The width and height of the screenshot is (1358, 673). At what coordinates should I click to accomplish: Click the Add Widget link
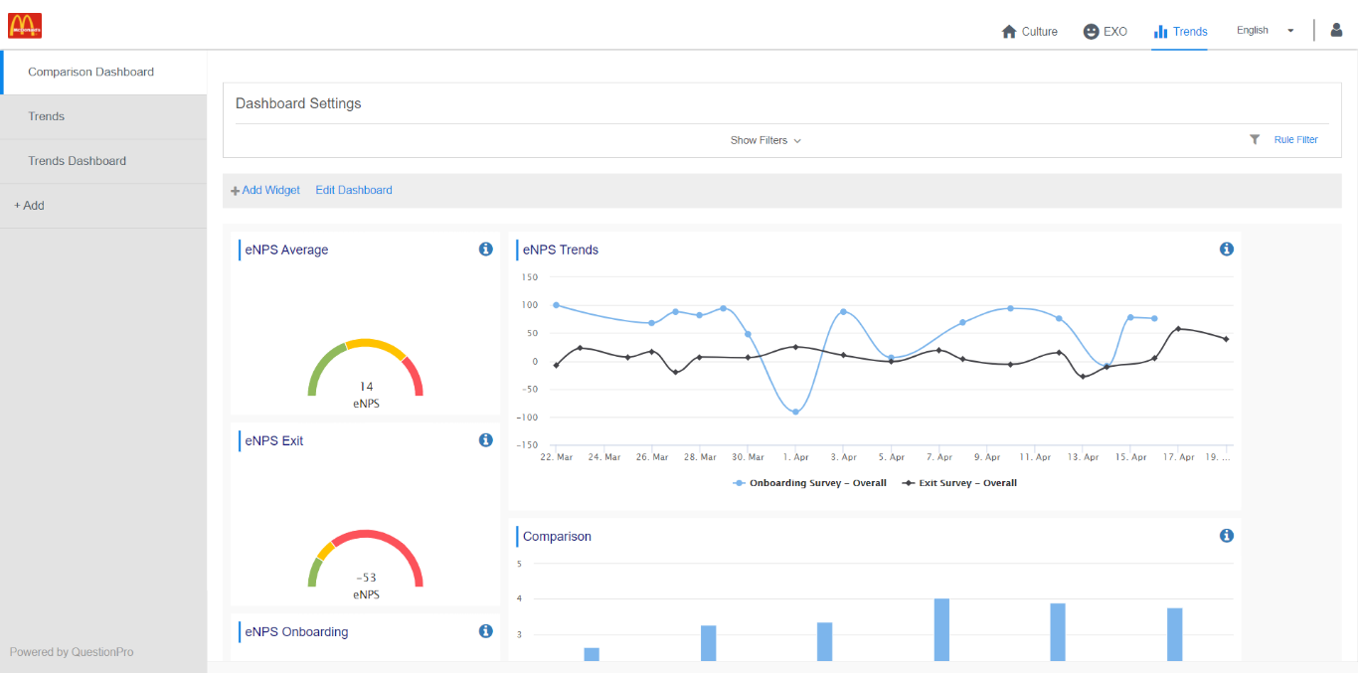[x=265, y=190]
